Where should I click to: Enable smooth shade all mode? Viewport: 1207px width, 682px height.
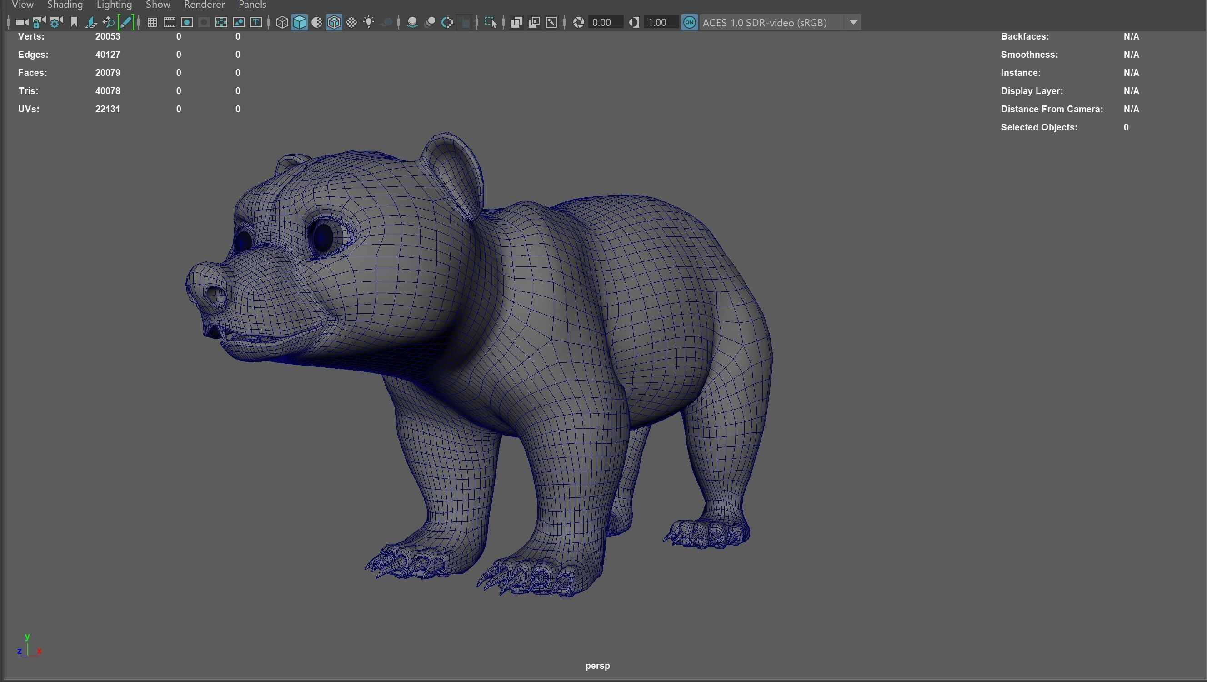(x=300, y=22)
